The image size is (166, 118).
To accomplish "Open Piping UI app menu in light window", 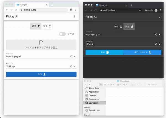I will [75, 16].
